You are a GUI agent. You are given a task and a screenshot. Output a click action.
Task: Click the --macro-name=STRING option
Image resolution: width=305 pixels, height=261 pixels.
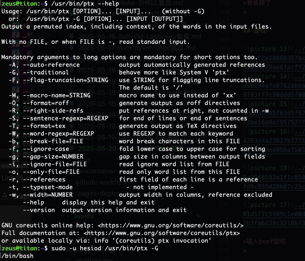pyautogui.click(x=57, y=95)
